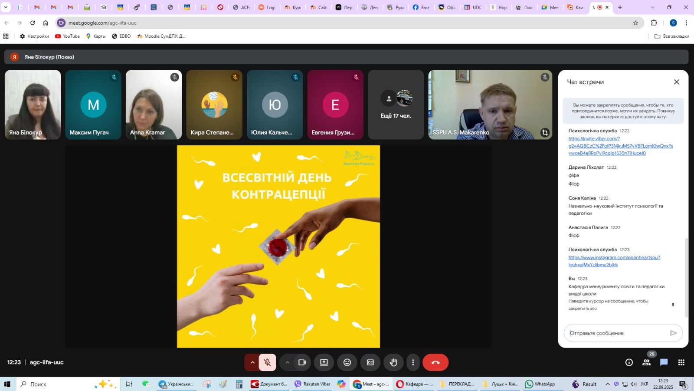Click the chat message input field
This screenshot has width=694, height=391.
click(x=618, y=333)
